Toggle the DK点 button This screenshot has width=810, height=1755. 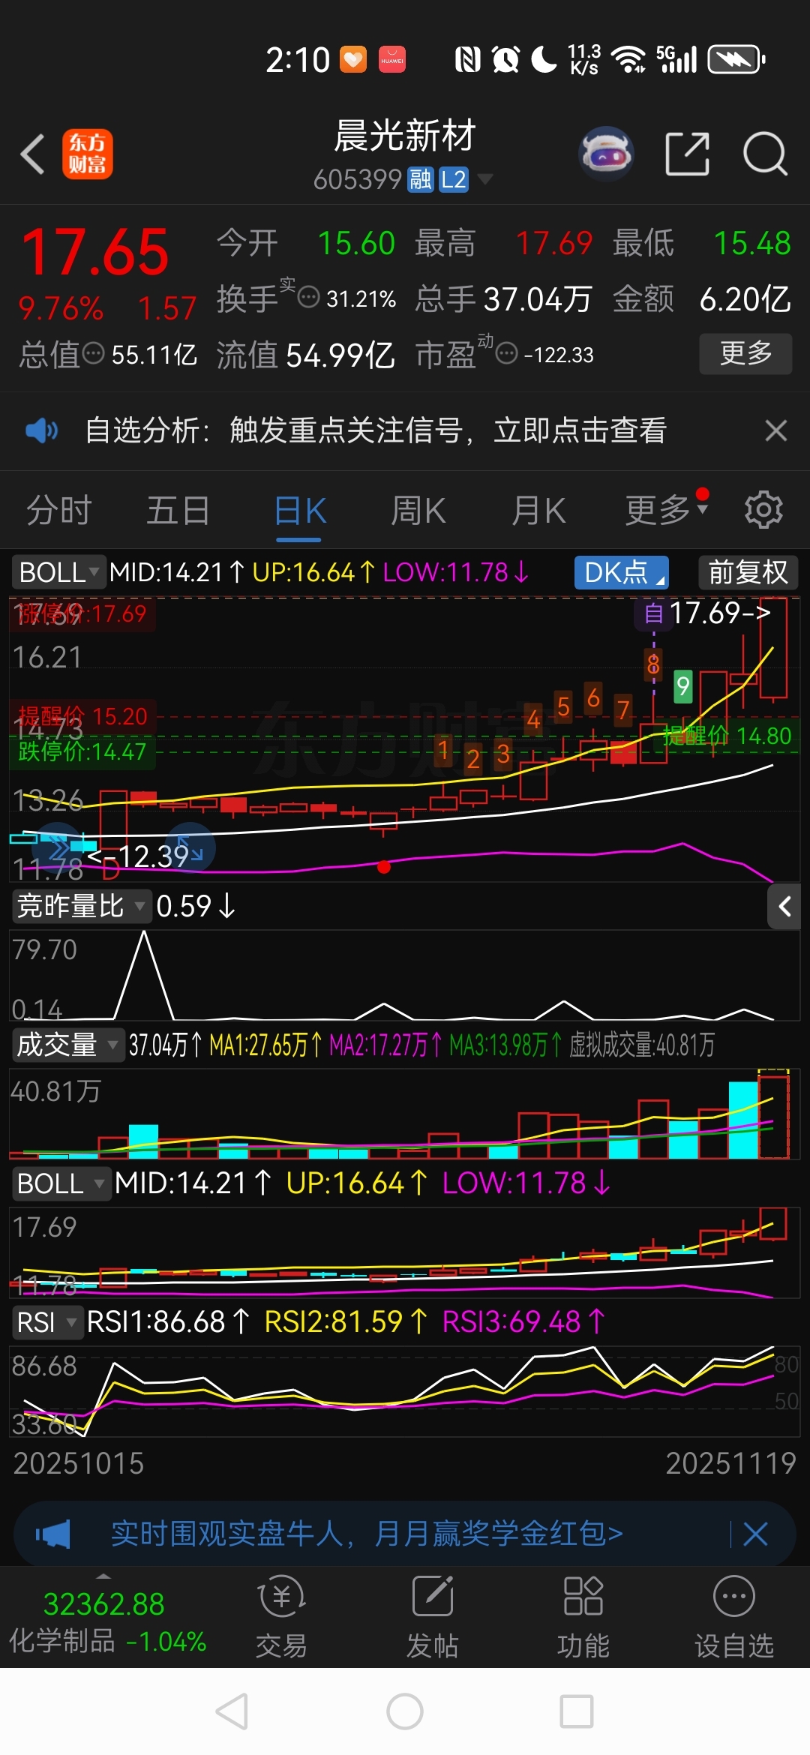point(622,572)
